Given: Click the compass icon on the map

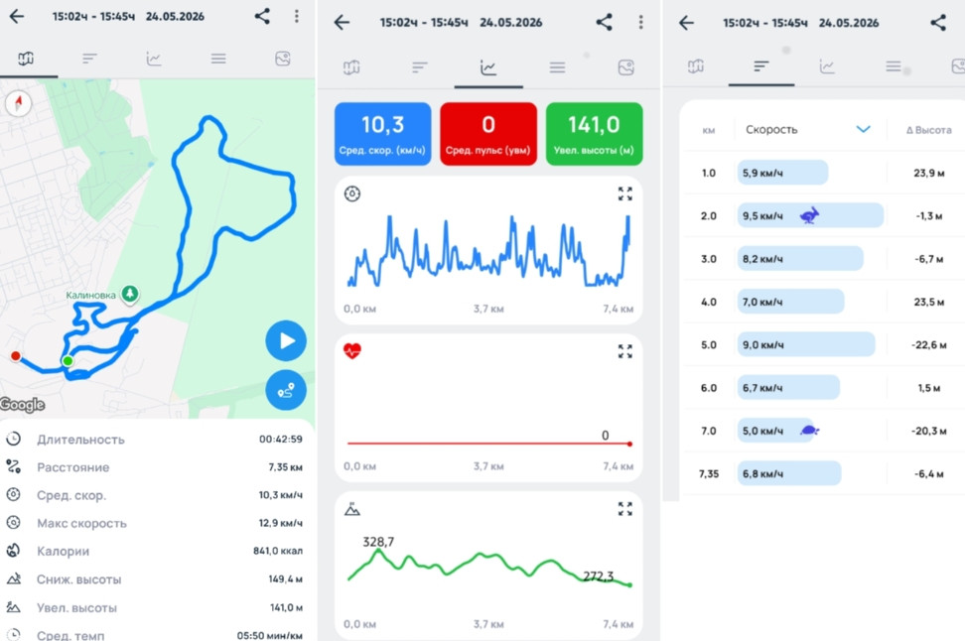Looking at the screenshot, I should [x=19, y=103].
